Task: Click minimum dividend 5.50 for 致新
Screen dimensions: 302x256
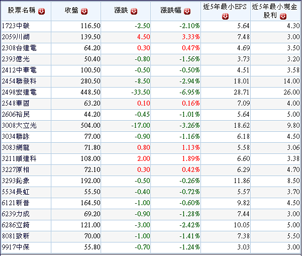Action: coord(293,236)
